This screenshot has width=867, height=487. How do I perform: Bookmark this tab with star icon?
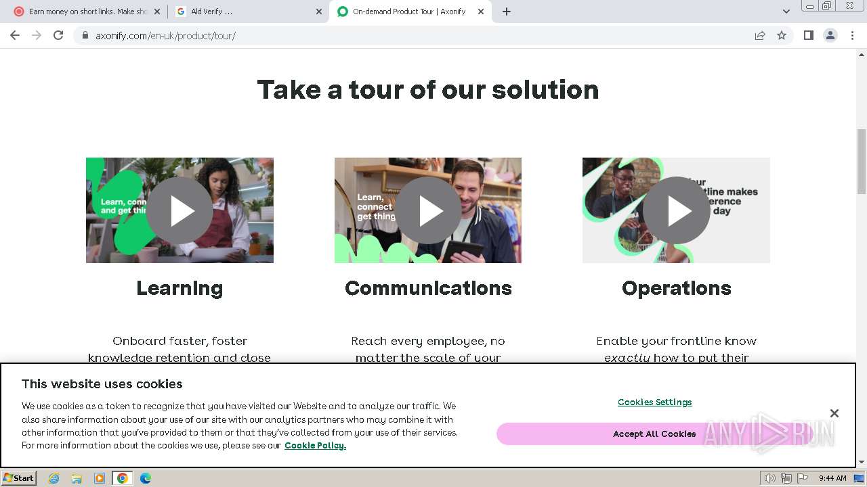coord(782,35)
